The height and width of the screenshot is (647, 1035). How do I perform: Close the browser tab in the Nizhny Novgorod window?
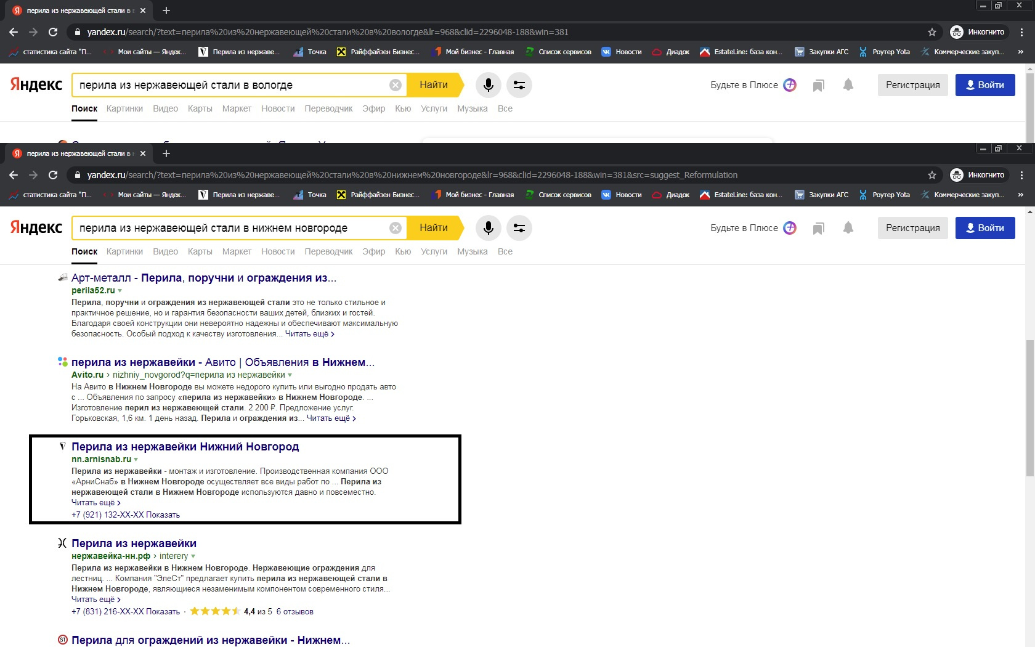(x=143, y=153)
